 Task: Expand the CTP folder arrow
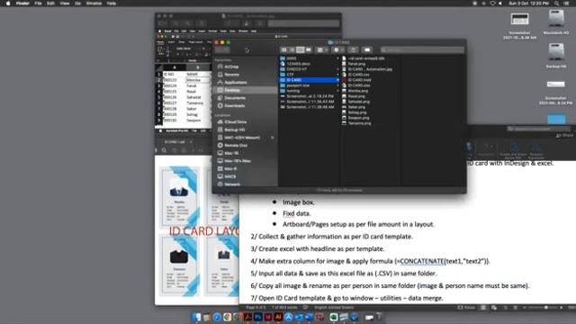[x=337, y=75]
